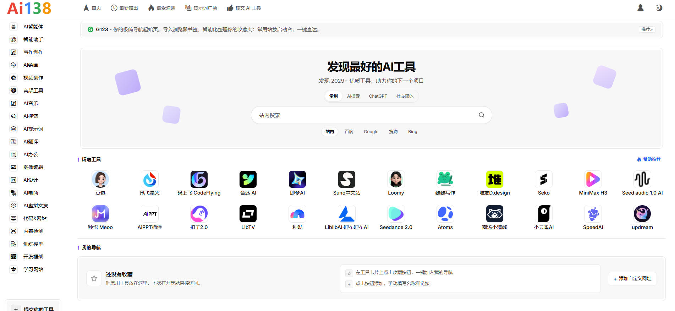Click the user account icon
This screenshot has width=675, height=311.
(641, 8)
